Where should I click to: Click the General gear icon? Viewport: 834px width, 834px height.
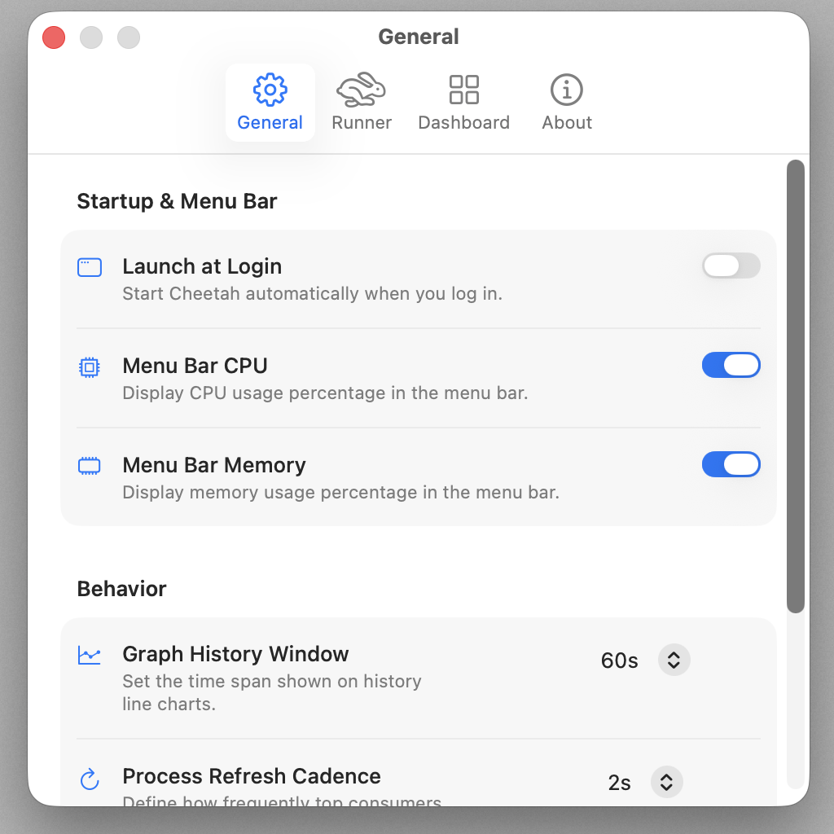[270, 90]
